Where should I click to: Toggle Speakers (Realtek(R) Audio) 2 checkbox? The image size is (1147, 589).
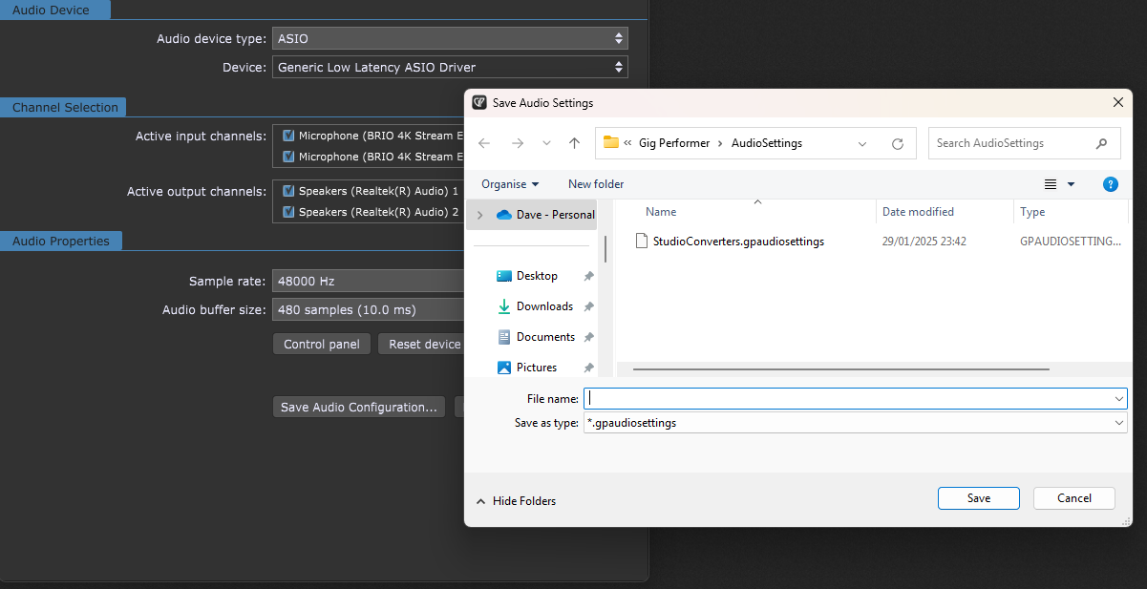[288, 212]
